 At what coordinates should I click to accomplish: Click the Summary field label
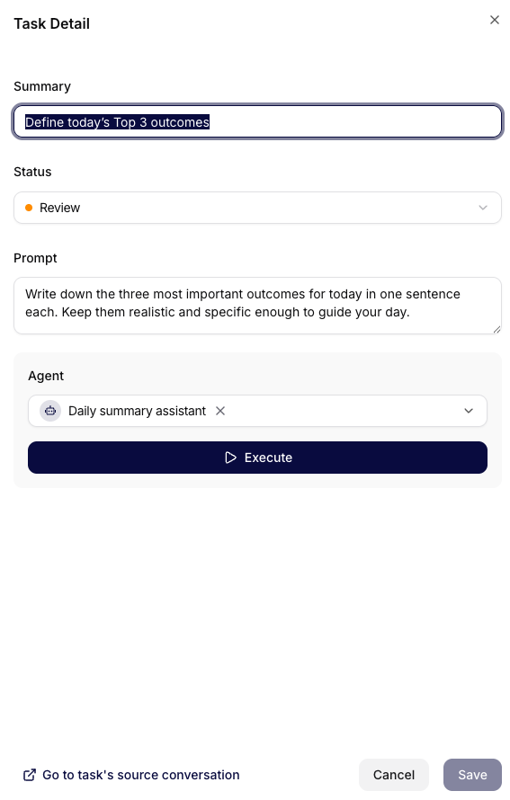click(42, 86)
